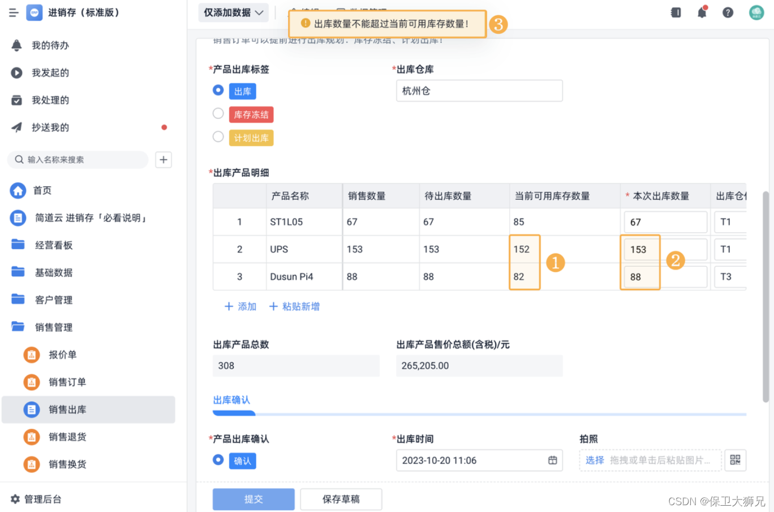Open the 仅添加数据 dropdown
Screen dimensions: 774x512
(234, 12)
